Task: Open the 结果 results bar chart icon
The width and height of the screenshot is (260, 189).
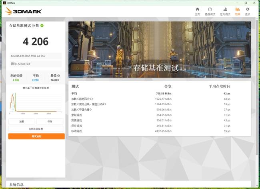Action: point(238,9)
